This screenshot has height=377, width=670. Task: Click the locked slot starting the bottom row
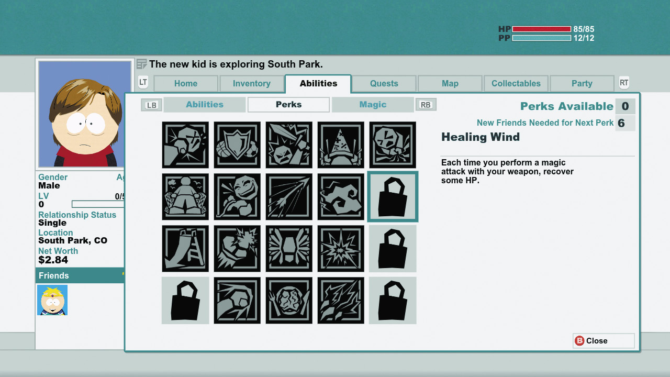[x=185, y=301]
